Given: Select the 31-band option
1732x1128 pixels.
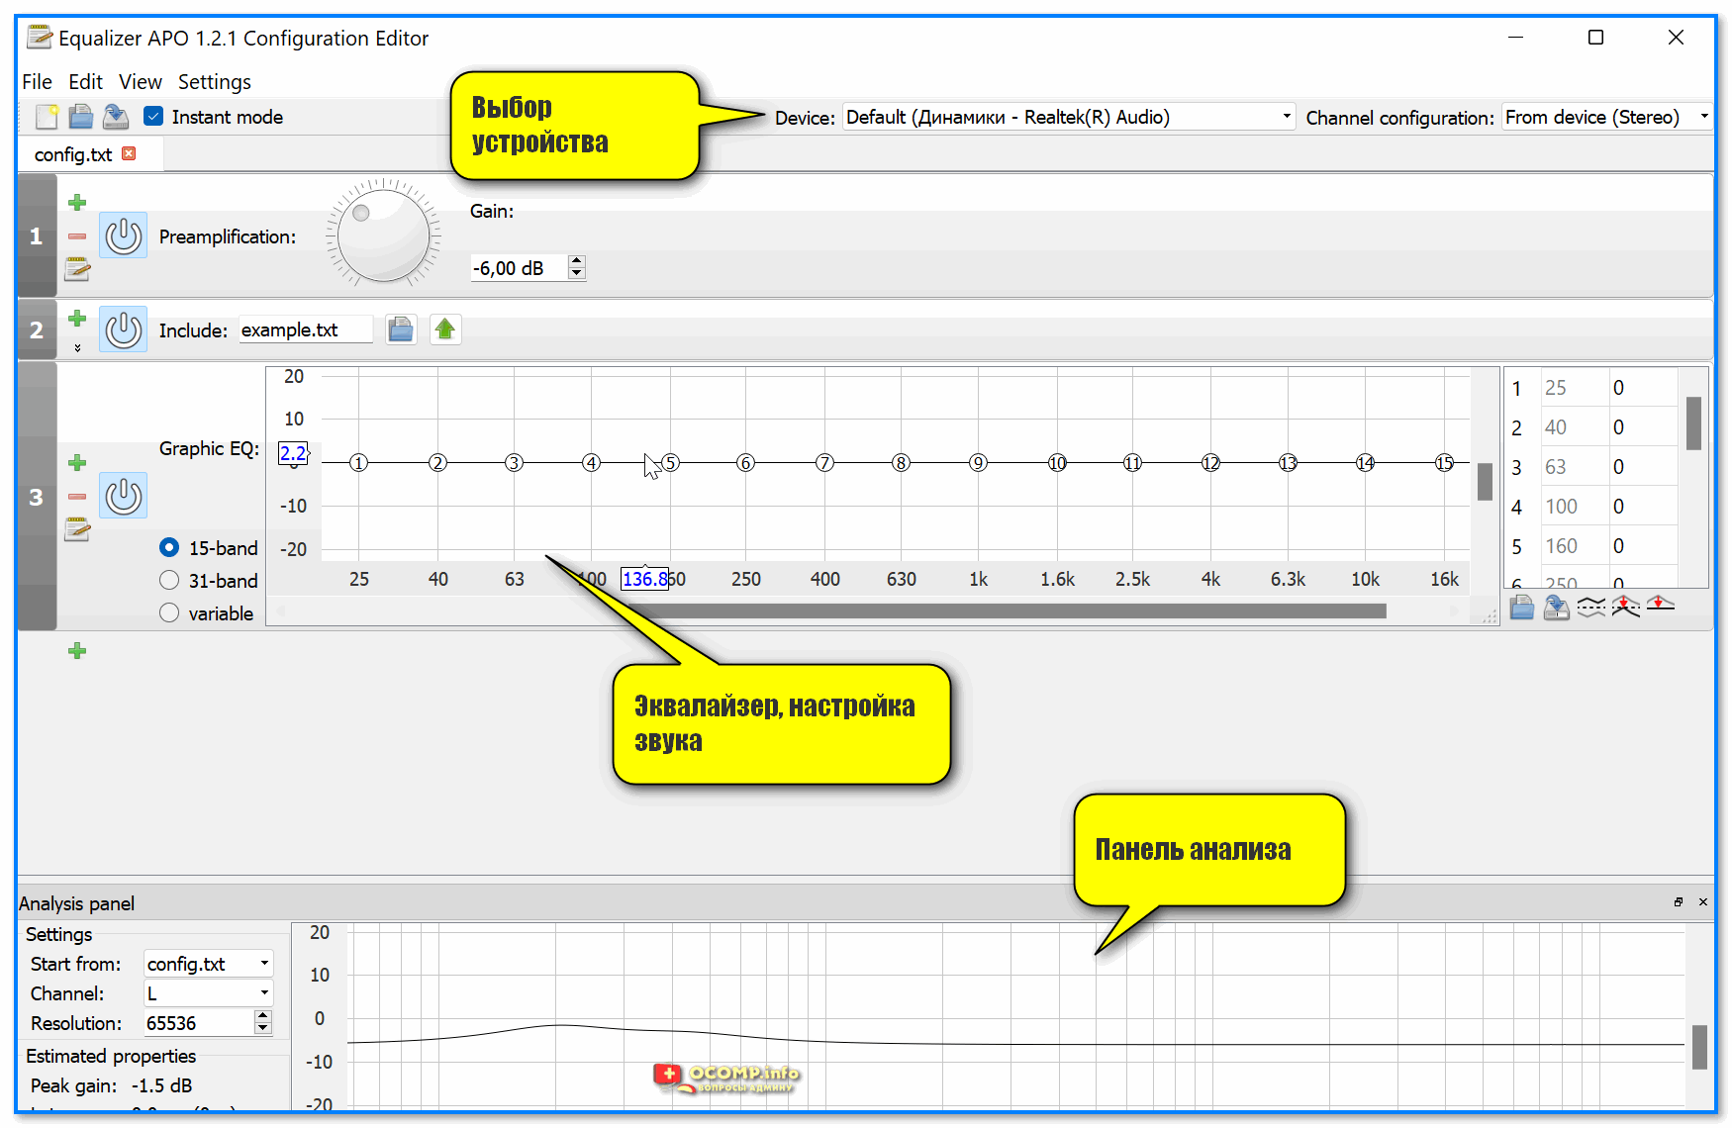Looking at the screenshot, I should tap(169, 580).
